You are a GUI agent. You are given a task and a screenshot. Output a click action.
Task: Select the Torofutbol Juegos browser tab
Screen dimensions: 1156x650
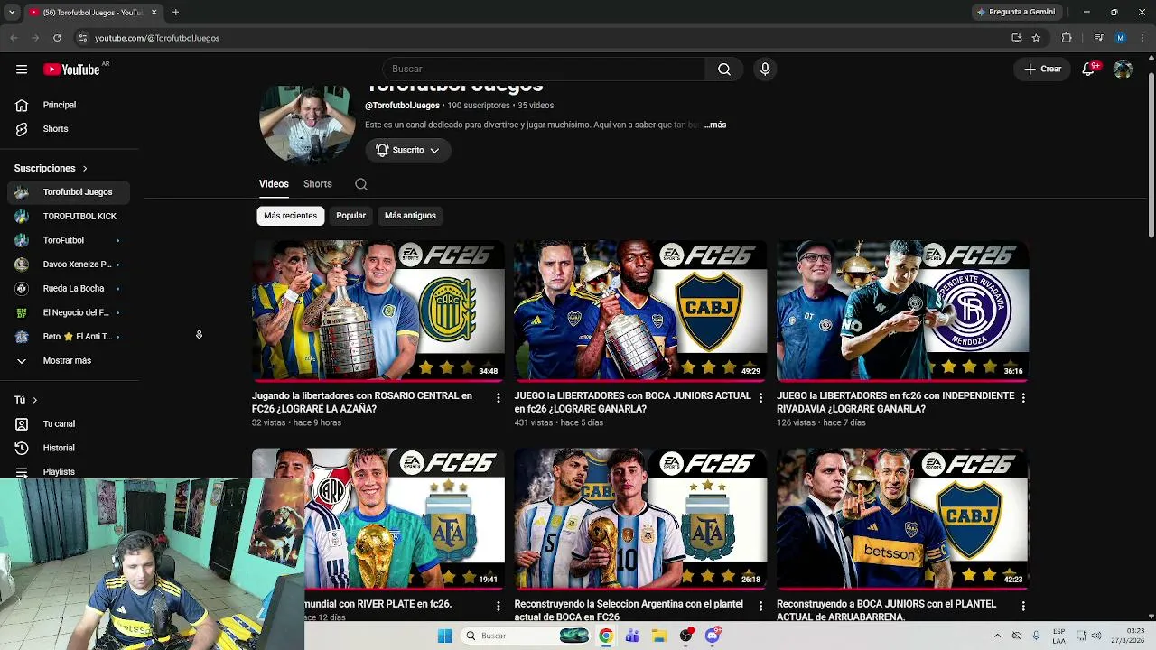pyautogui.click(x=92, y=12)
